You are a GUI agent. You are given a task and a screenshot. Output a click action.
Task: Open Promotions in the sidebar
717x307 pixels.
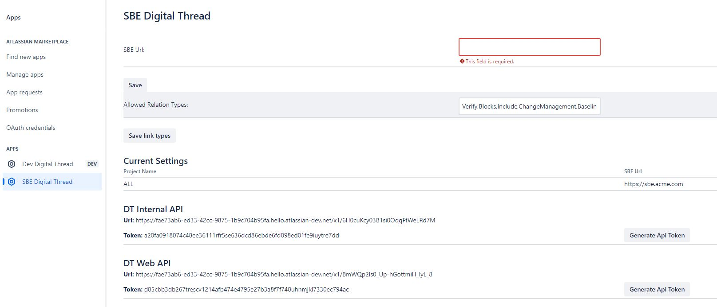(22, 110)
